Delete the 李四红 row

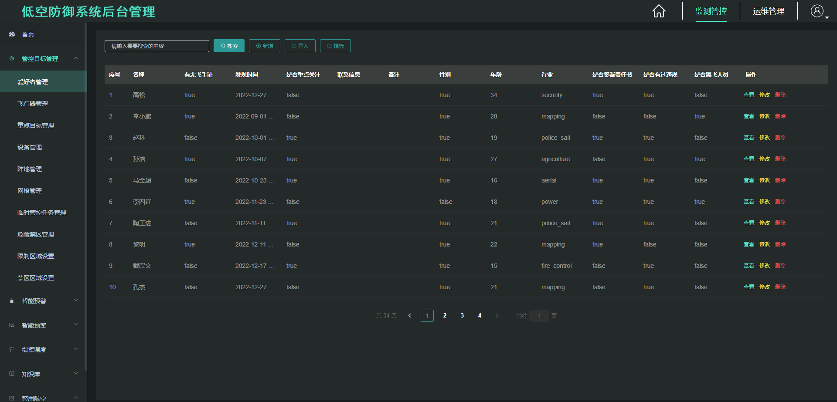point(780,202)
